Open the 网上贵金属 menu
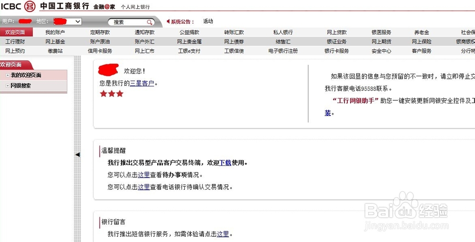 pos(189,41)
